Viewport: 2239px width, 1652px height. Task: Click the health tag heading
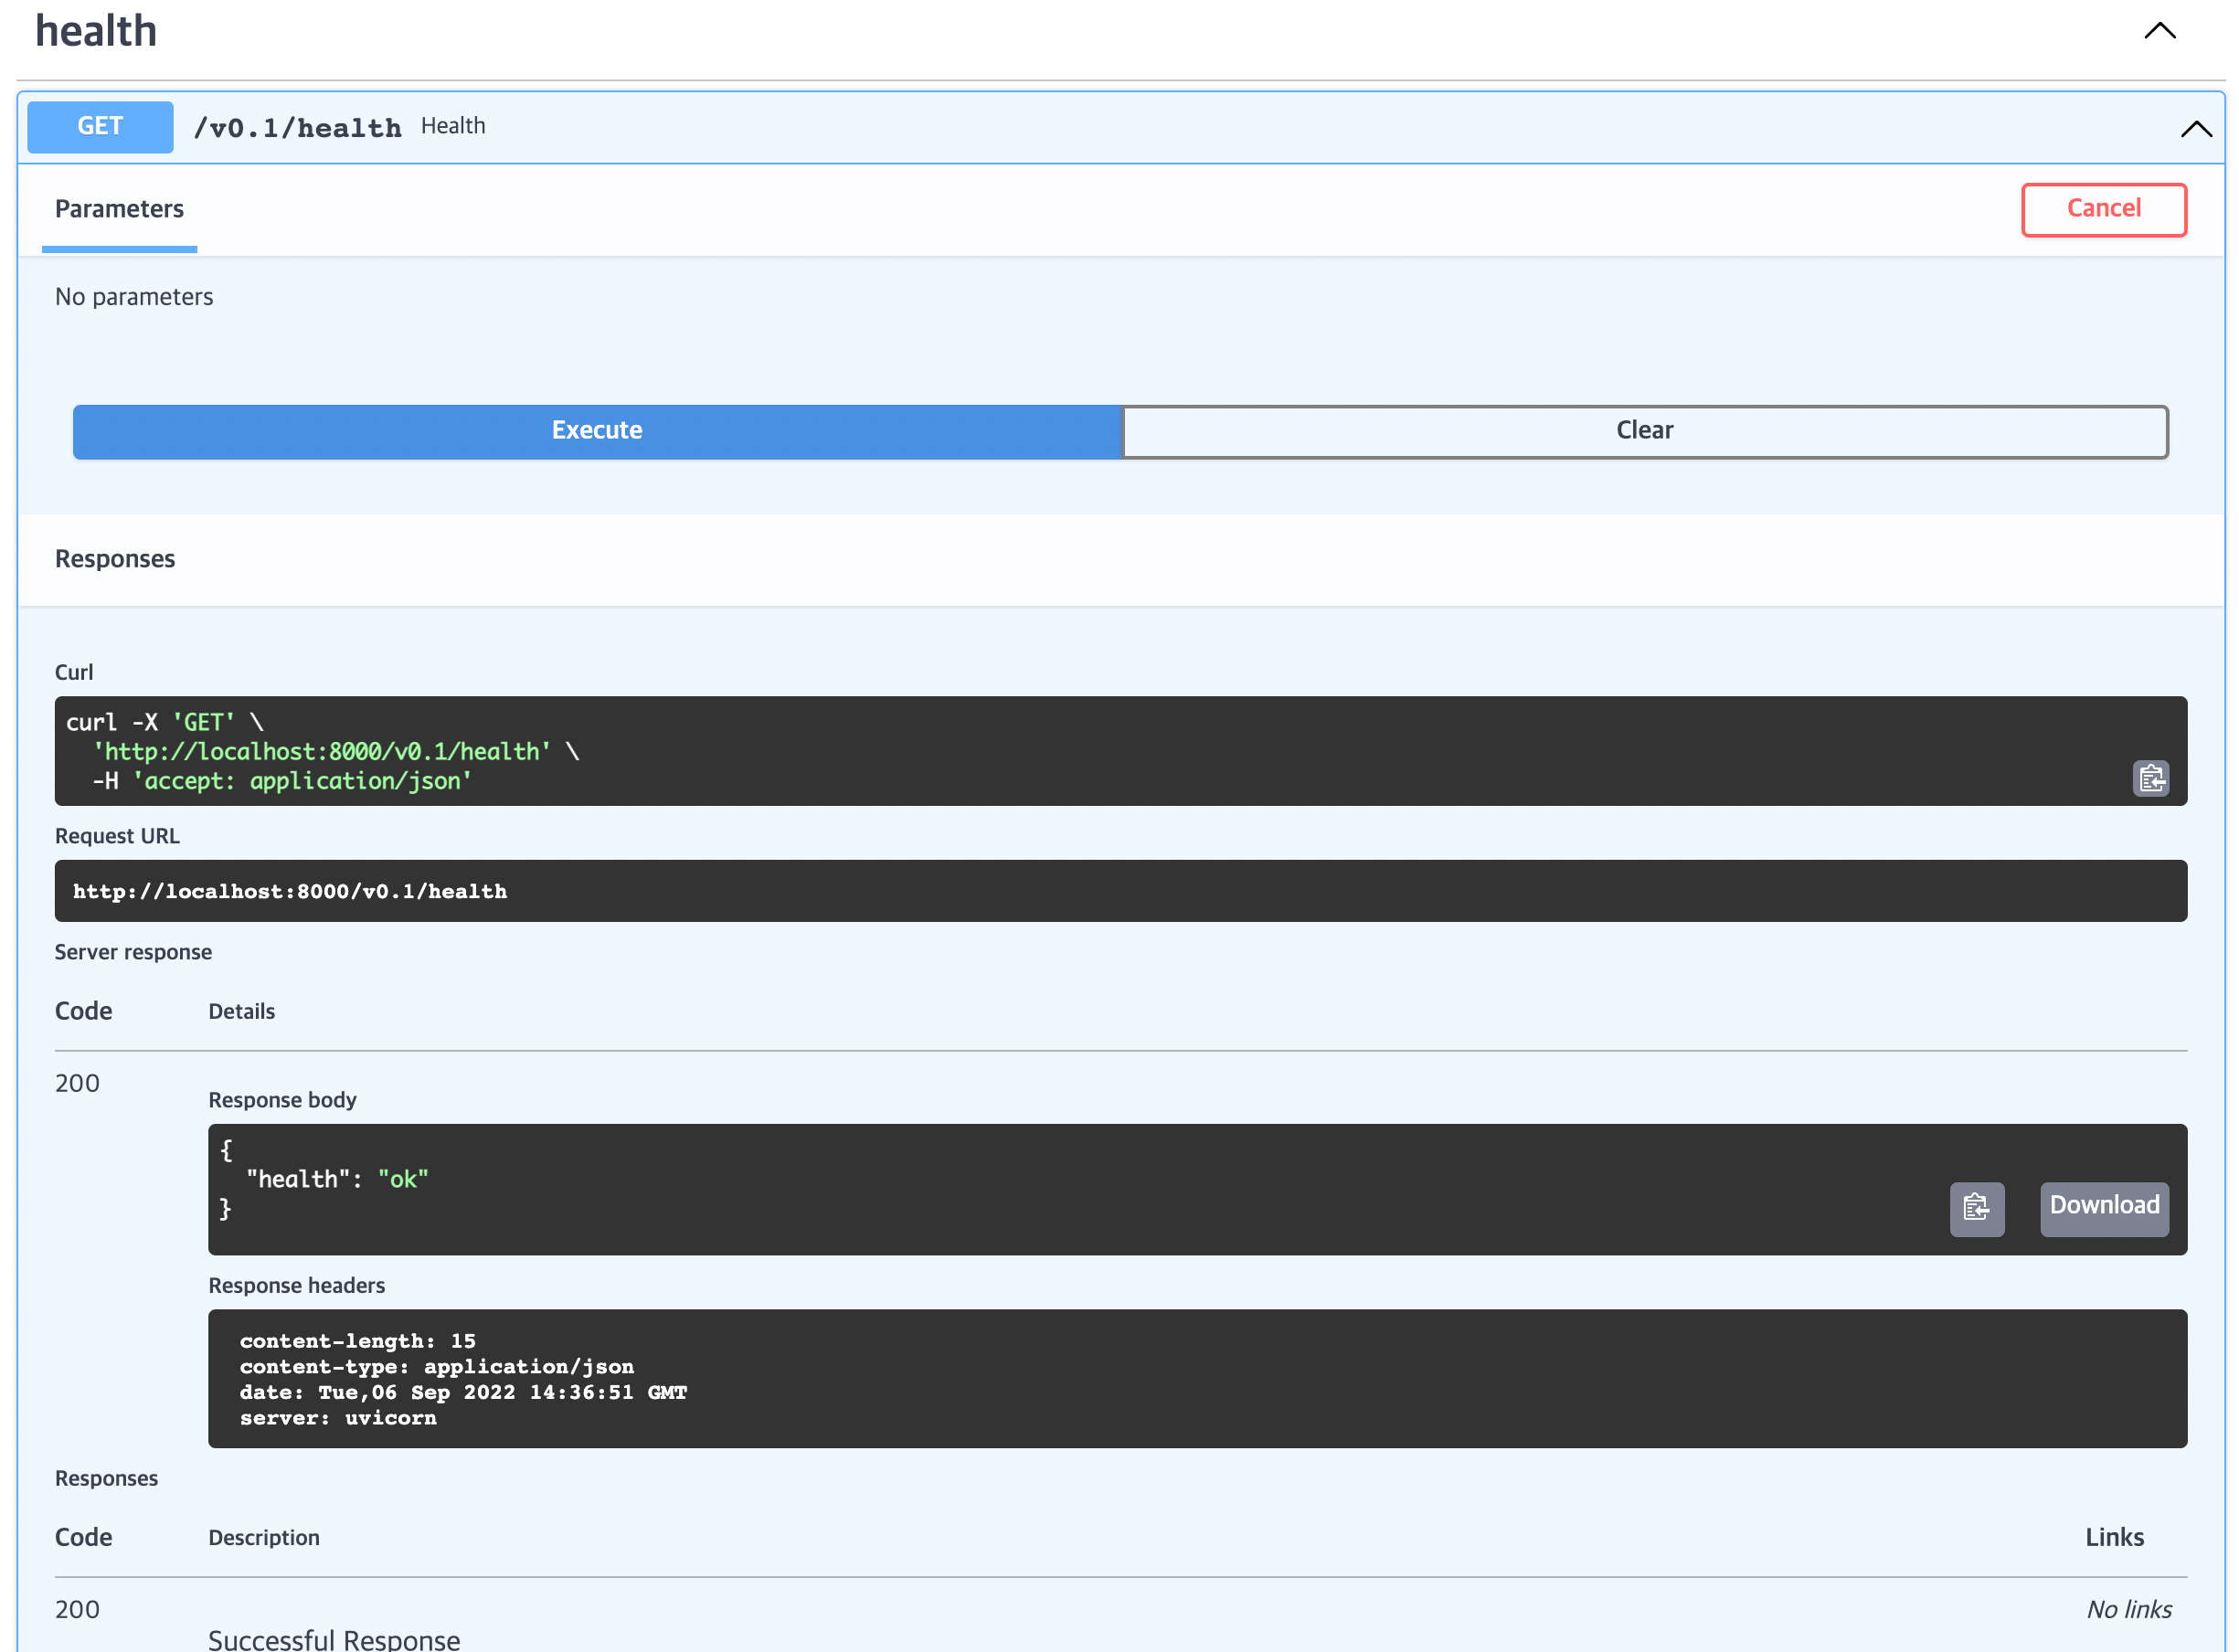(x=96, y=31)
